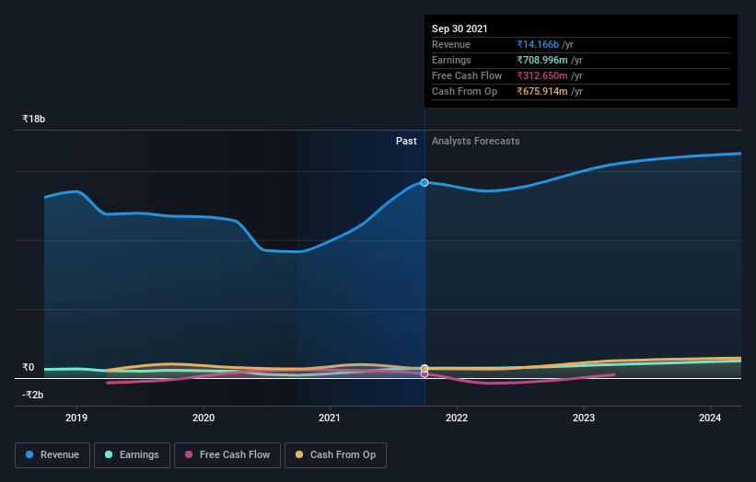The height and width of the screenshot is (482, 756).
Task: Toggle the Revenue legend series
Action: (52, 455)
